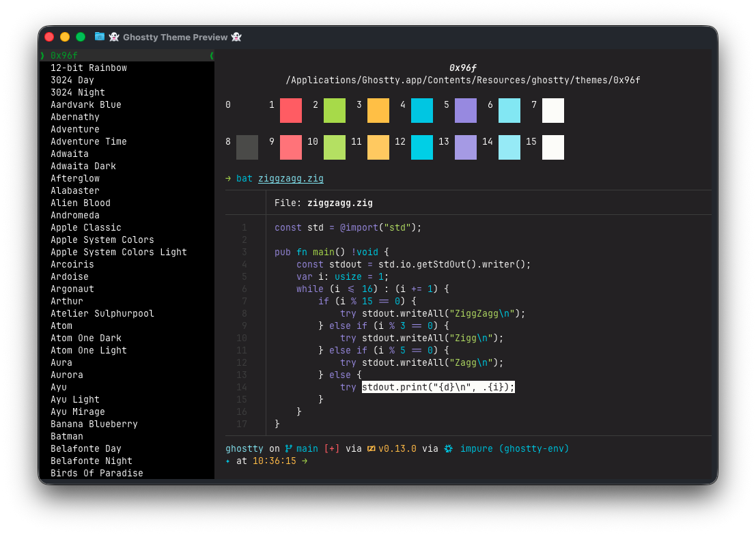Click the 10:36:15 timestamp in prompt
This screenshot has height=535, width=756.
275,461
